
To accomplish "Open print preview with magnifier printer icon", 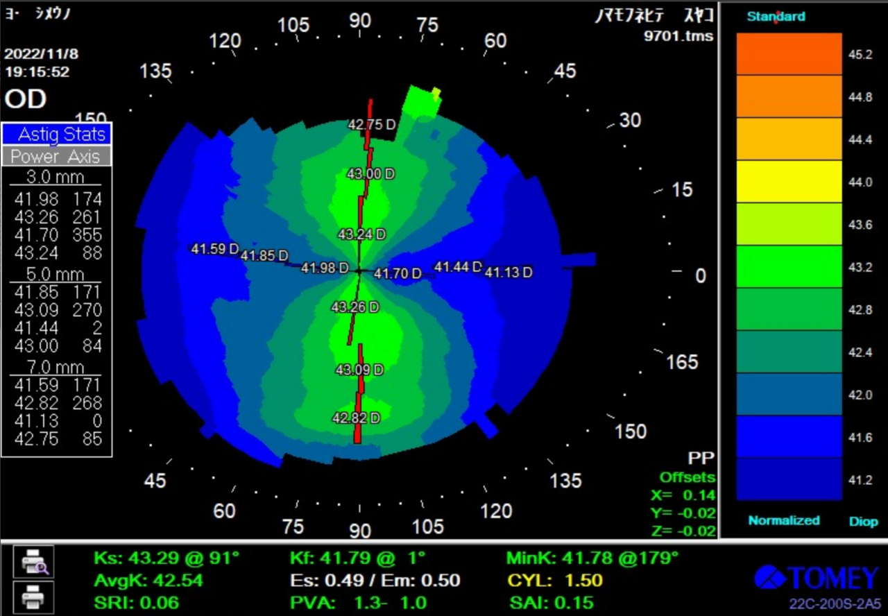I will click(x=33, y=561).
